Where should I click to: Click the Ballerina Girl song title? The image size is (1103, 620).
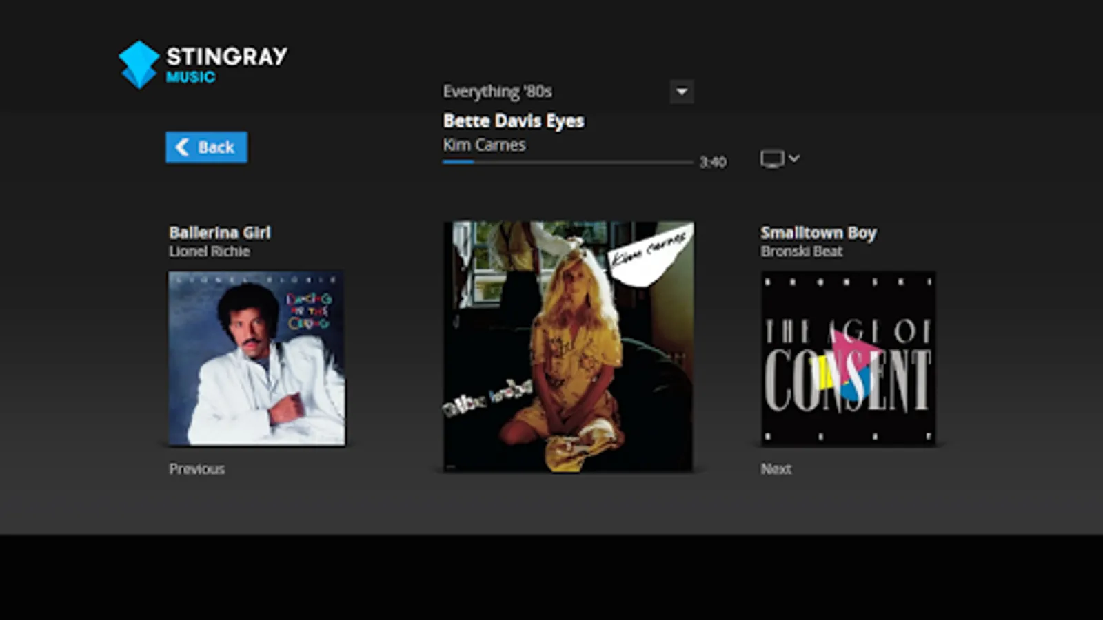[220, 232]
